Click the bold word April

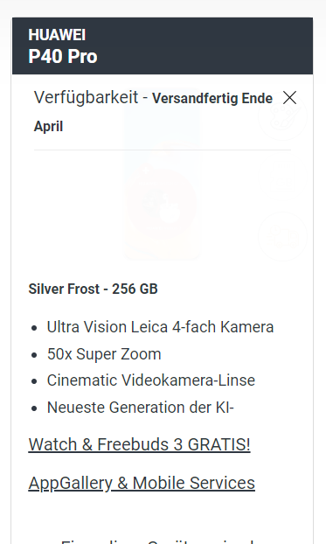[x=48, y=126]
